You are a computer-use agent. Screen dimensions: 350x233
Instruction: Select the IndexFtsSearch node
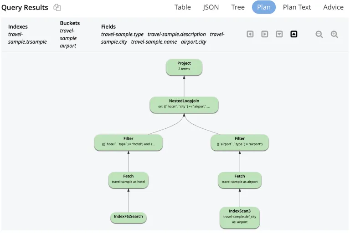[129, 218]
